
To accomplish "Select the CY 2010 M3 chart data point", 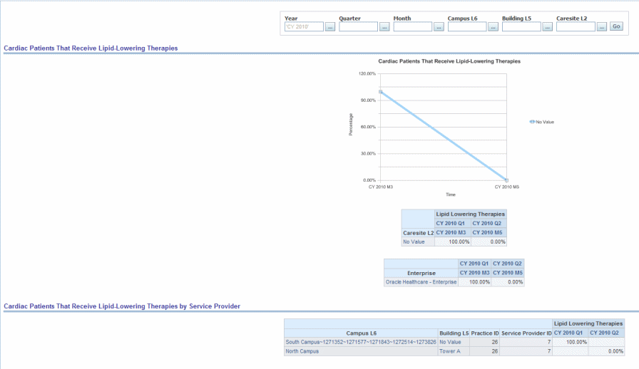I will 381,92.
